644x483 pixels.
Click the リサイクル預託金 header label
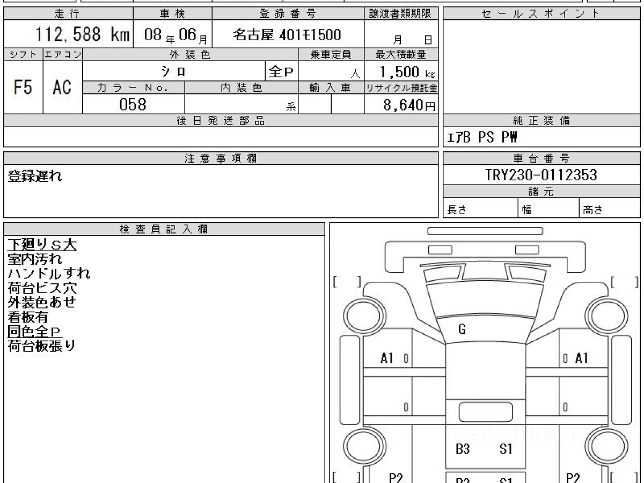401,89
